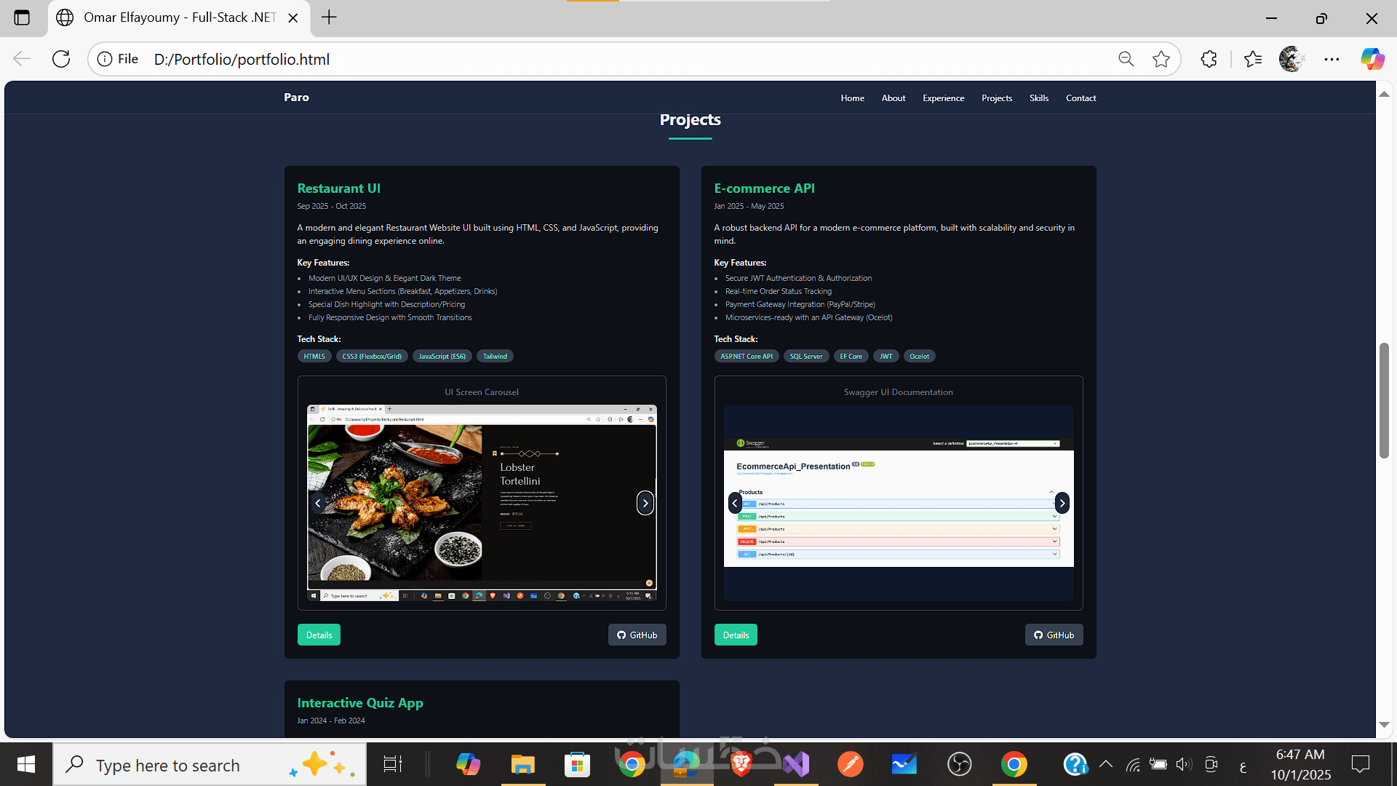Show previous Swagger carousel slide
This screenshot has height=786, width=1397.
click(x=735, y=503)
